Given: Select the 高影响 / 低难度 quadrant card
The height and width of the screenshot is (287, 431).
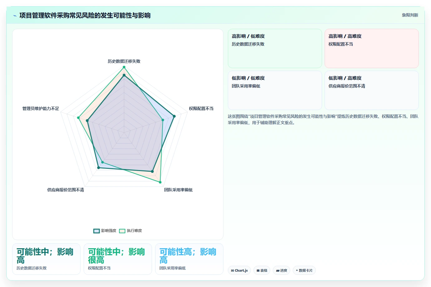Looking at the screenshot, I should pyautogui.click(x=275, y=48).
